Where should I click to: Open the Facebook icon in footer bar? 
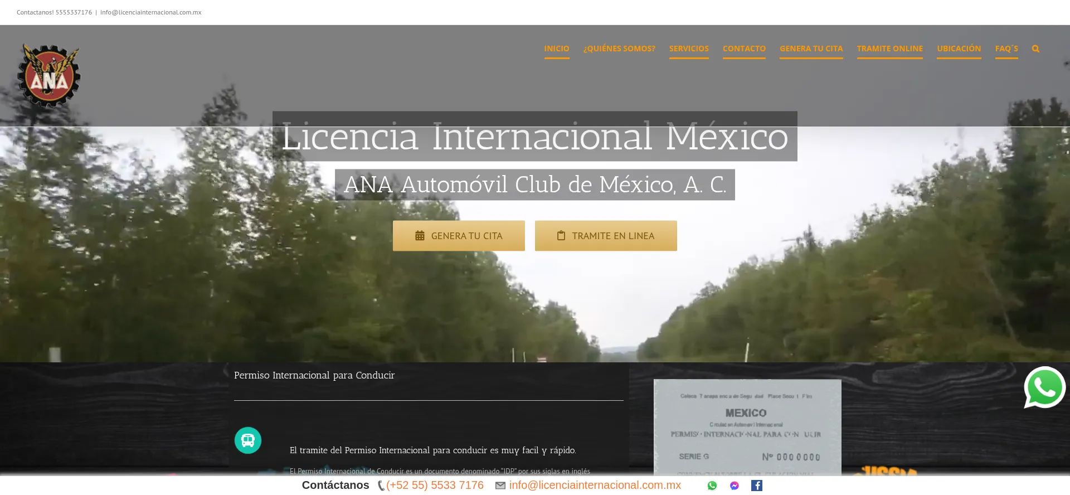coord(756,486)
